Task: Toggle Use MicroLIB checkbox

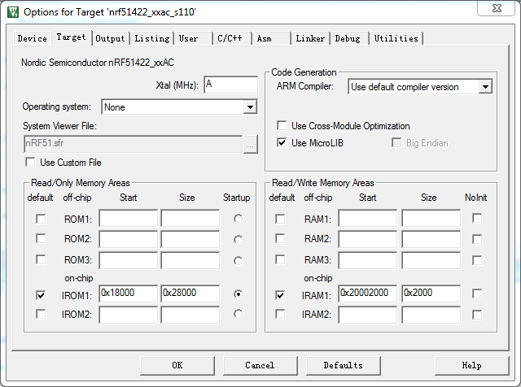Action: pos(282,143)
